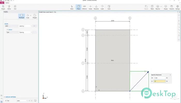Click the Stiffeners tool icon
This screenshot has width=181, height=103.
pyautogui.click(x=84, y=7)
